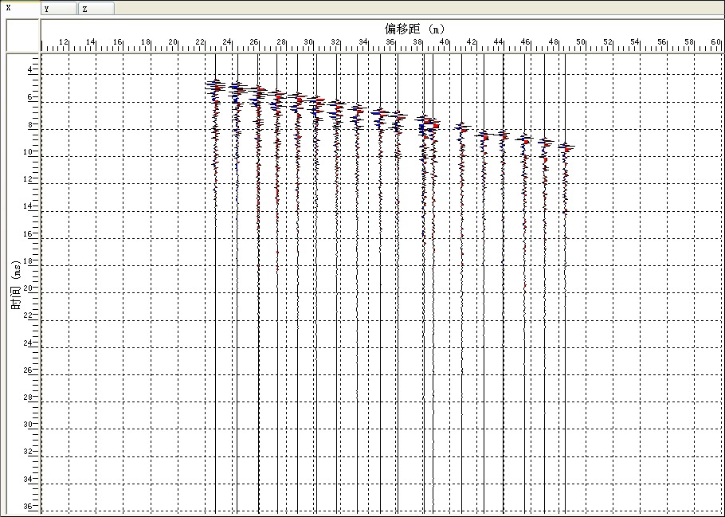Click offset axis tick label 44
Screen dimensions: 725x517
click(x=499, y=42)
